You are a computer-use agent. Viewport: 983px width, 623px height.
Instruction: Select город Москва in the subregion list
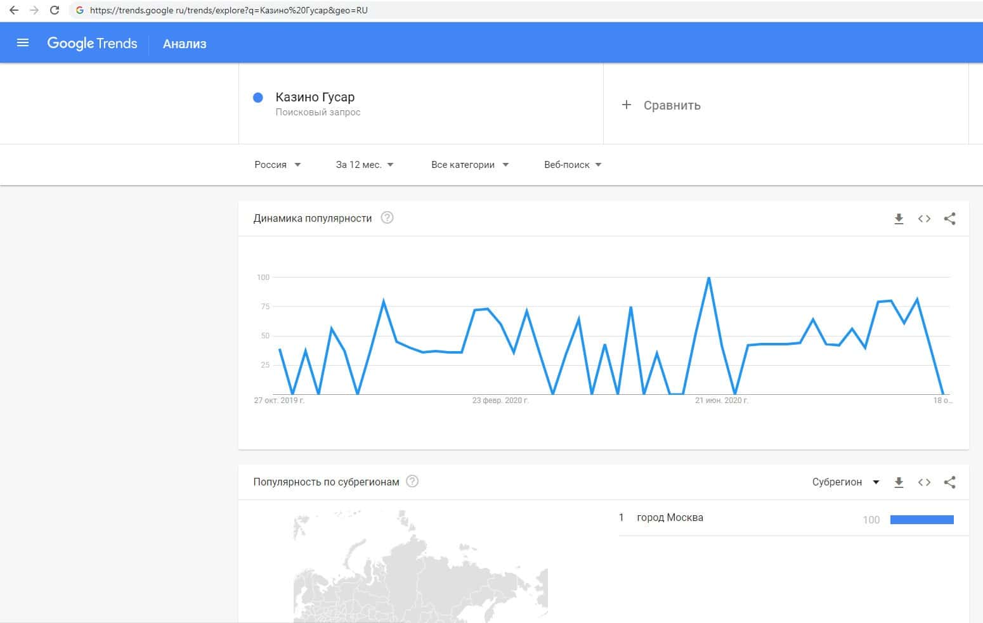(670, 518)
